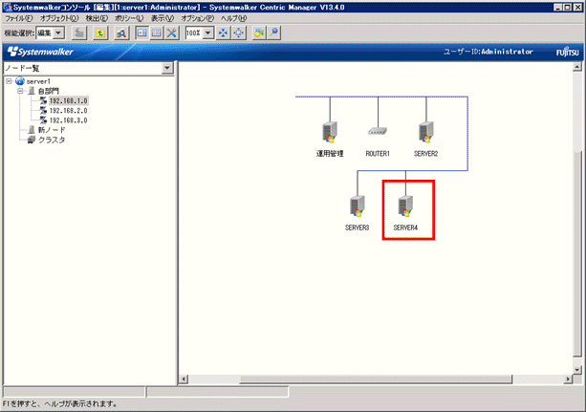Screen dimensions: 586x412
Task: Click the node search magnifier toolbar icon
Action: [121, 33]
